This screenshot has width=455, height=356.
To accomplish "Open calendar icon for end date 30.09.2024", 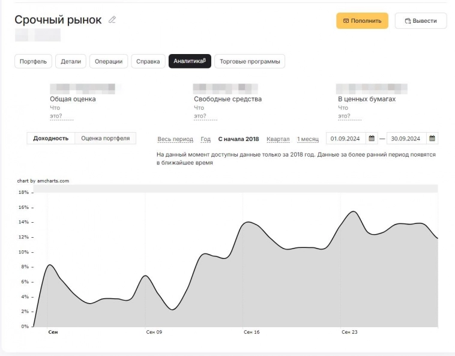I will tap(432, 139).
